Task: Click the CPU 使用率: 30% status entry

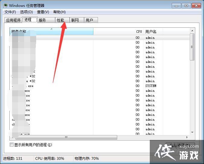Action: (50, 158)
